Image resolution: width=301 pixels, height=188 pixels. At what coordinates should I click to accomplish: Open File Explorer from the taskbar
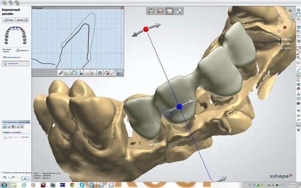[x=14, y=185]
